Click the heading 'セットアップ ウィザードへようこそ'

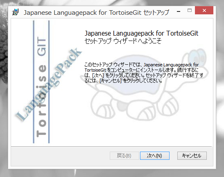(123, 41)
